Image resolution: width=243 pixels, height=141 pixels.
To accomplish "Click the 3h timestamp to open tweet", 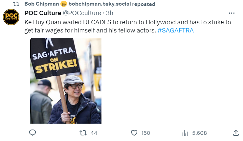I will [x=110, y=13].
